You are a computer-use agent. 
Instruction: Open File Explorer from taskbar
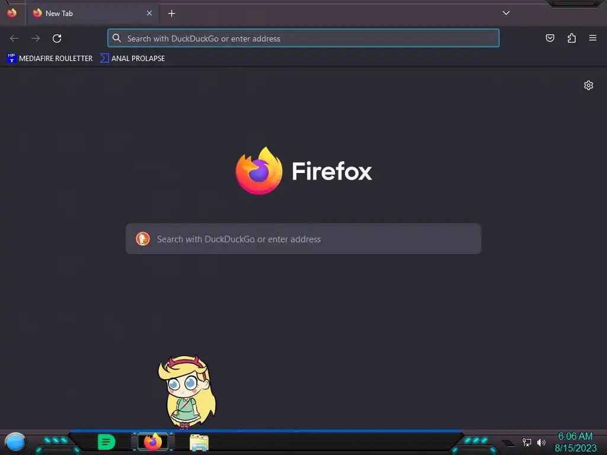pyautogui.click(x=199, y=442)
